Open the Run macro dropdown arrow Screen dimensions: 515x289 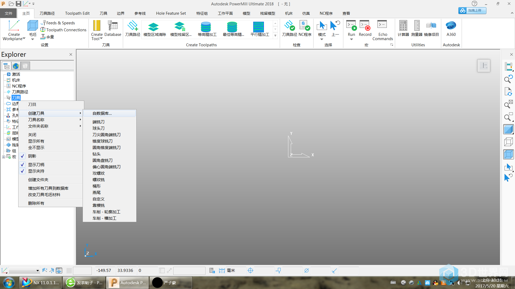(351, 39)
